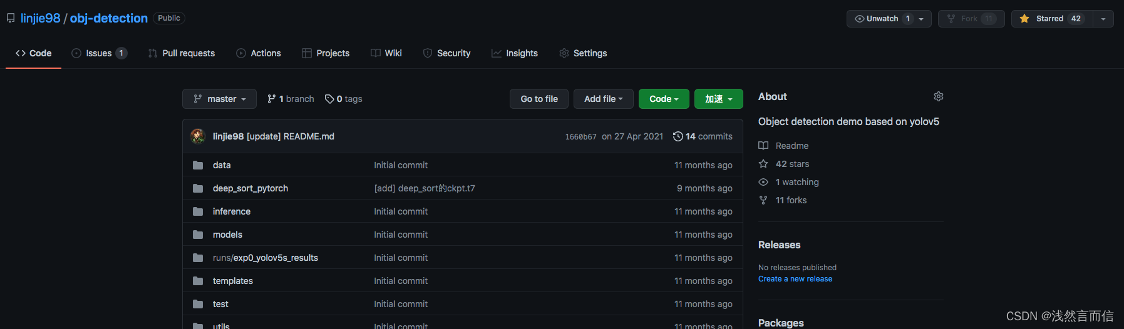Expand the Unwatch dropdown arrow
The height and width of the screenshot is (329, 1124).
tap(922, 19)
